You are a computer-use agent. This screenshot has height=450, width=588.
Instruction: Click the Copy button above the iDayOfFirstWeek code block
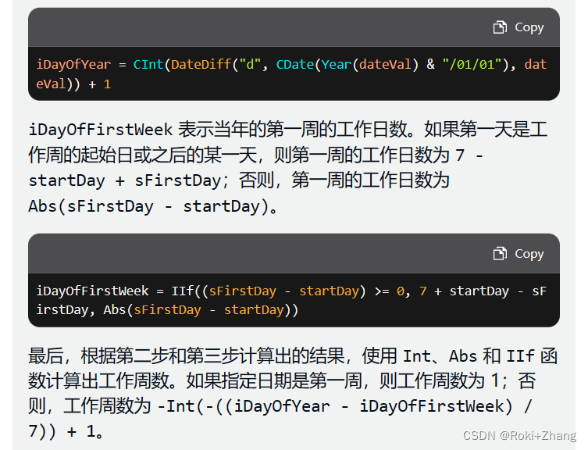pos(519,254)
